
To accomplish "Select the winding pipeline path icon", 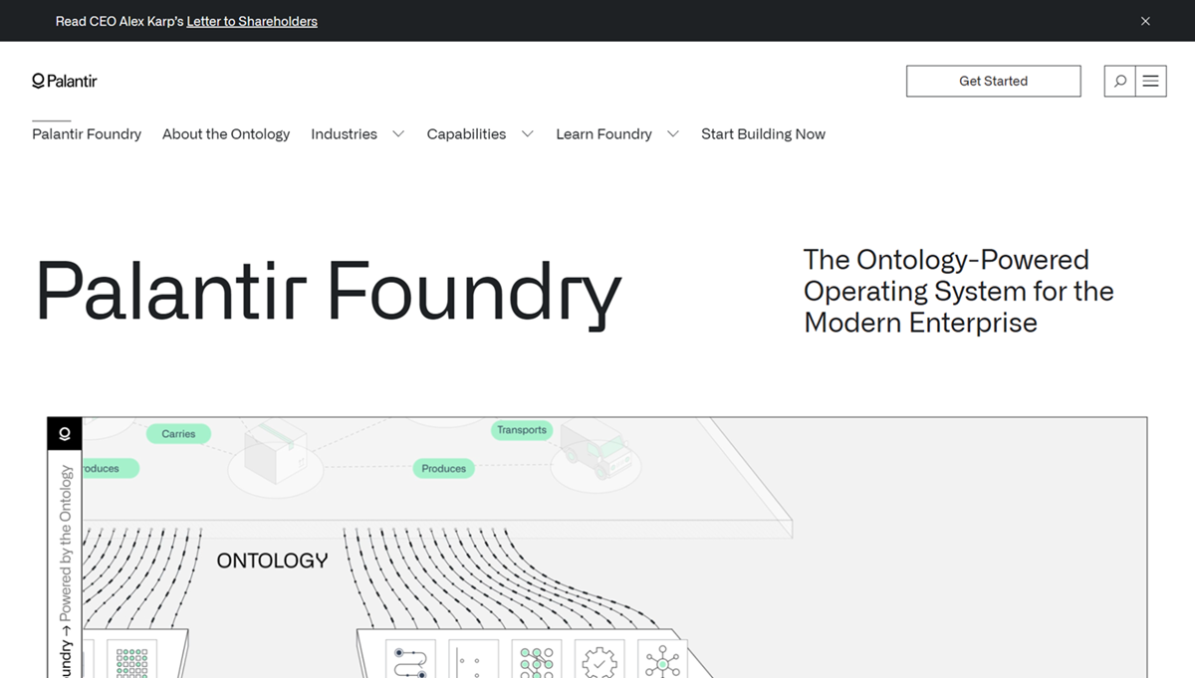I will click(410, 661).
